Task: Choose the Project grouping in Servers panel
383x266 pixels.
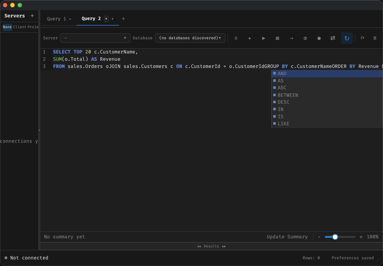Action: pos(33,27)
